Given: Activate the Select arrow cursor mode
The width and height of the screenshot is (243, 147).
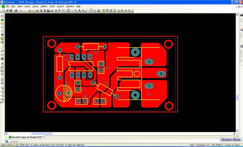Looking at the screenshot, I should pyautogui.click(x=91, y=10).
